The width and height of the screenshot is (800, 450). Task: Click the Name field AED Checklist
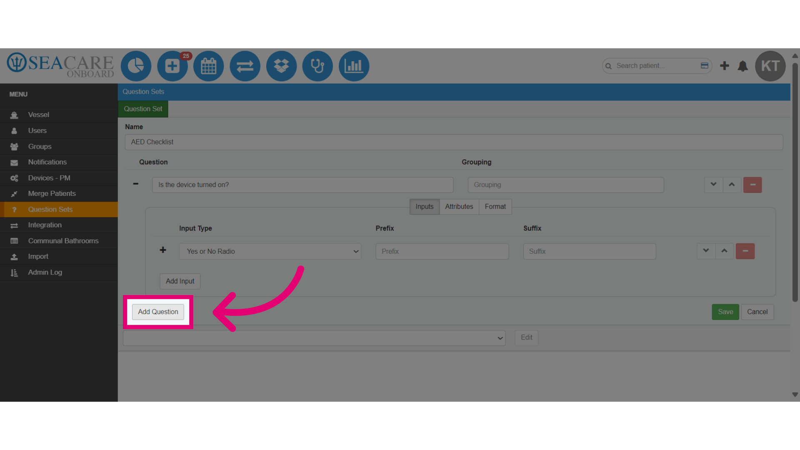click(x=454, y=142)
